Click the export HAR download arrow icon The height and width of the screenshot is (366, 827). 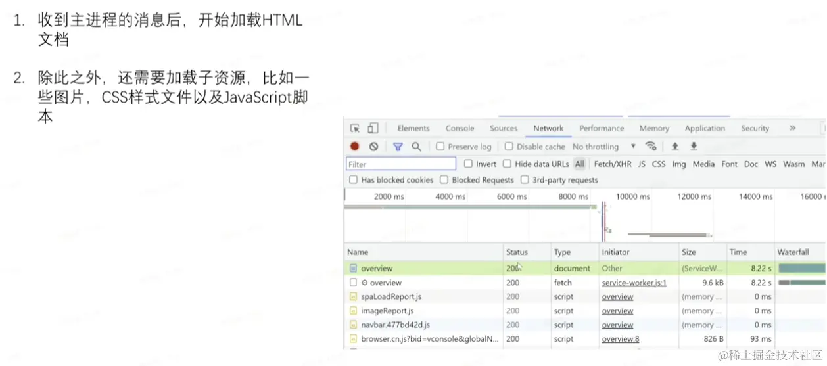pos(693,146)
